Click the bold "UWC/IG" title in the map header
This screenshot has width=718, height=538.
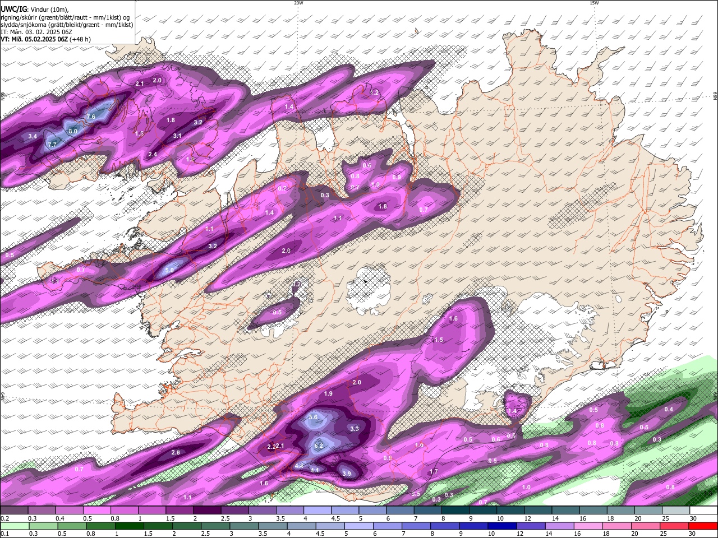(x=13, y=10)
